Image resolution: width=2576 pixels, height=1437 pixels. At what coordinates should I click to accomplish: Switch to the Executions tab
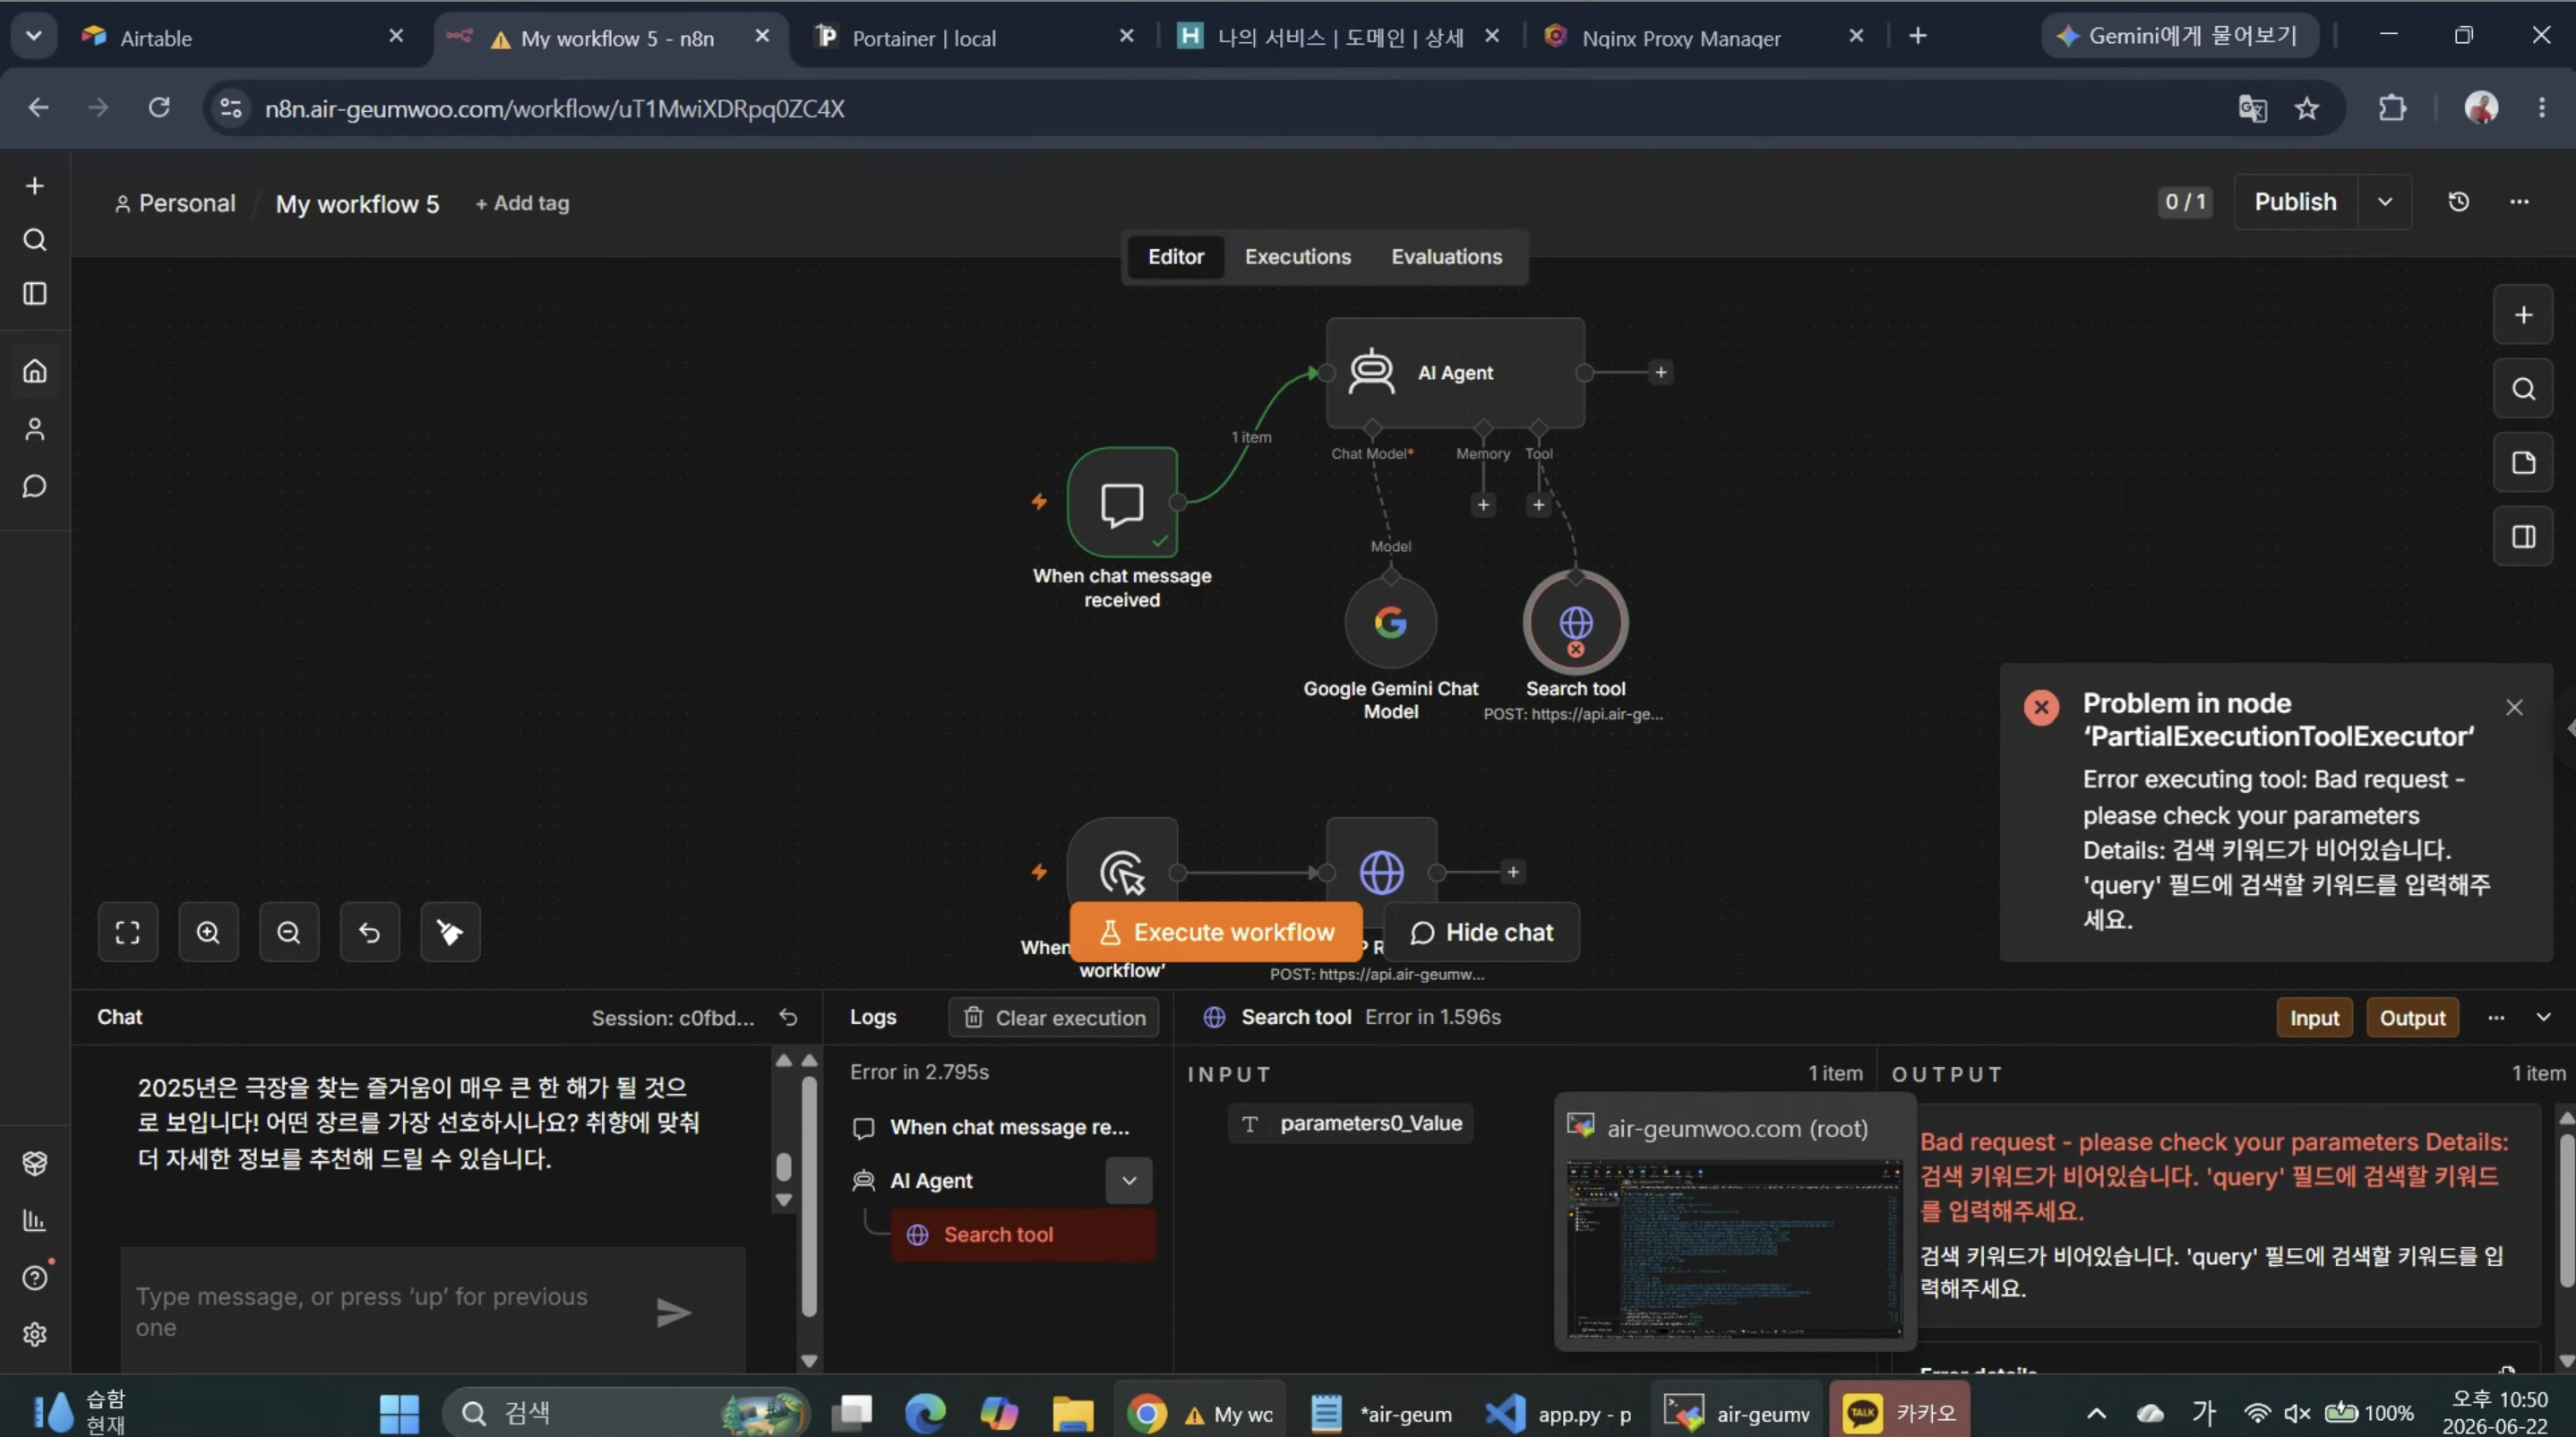pos(1297,257)
